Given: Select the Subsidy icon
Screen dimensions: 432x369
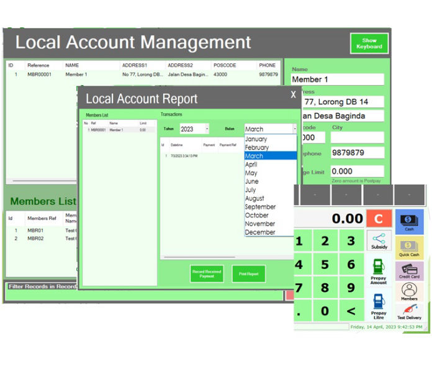Looking at the screenshot, I should [x=379, y=240].
